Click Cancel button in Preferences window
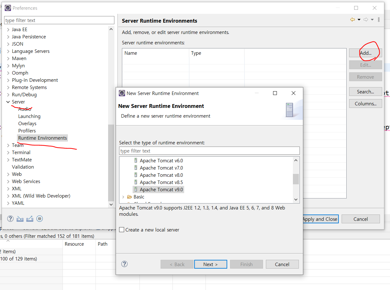 coord(360,219)
